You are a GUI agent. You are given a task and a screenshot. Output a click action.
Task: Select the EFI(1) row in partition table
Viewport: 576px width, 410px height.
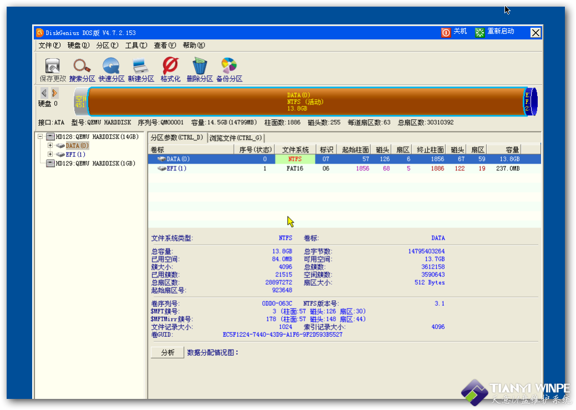coord(344,169)
